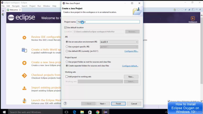Open the Edit menu
The width and height of the screenshot is (203, 114).
click(8, 6)
